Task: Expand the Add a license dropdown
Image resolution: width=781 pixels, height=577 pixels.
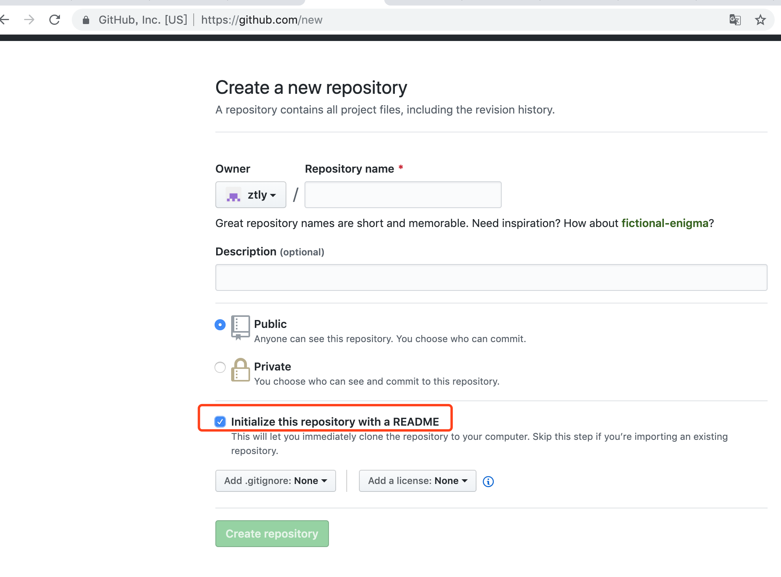Action: pos(417,481)
